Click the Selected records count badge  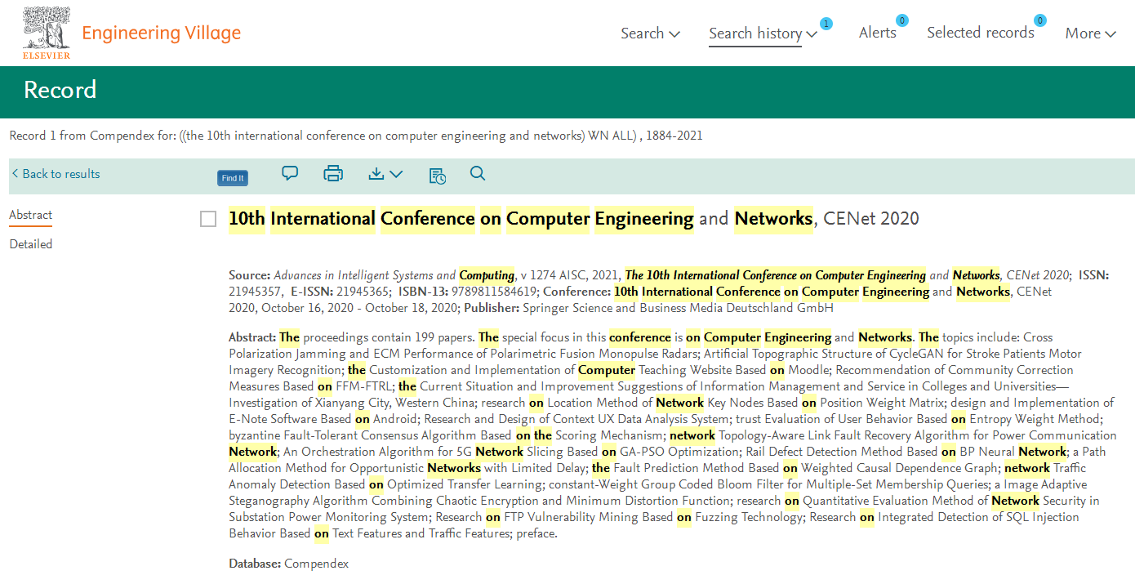coord(1040,20)
